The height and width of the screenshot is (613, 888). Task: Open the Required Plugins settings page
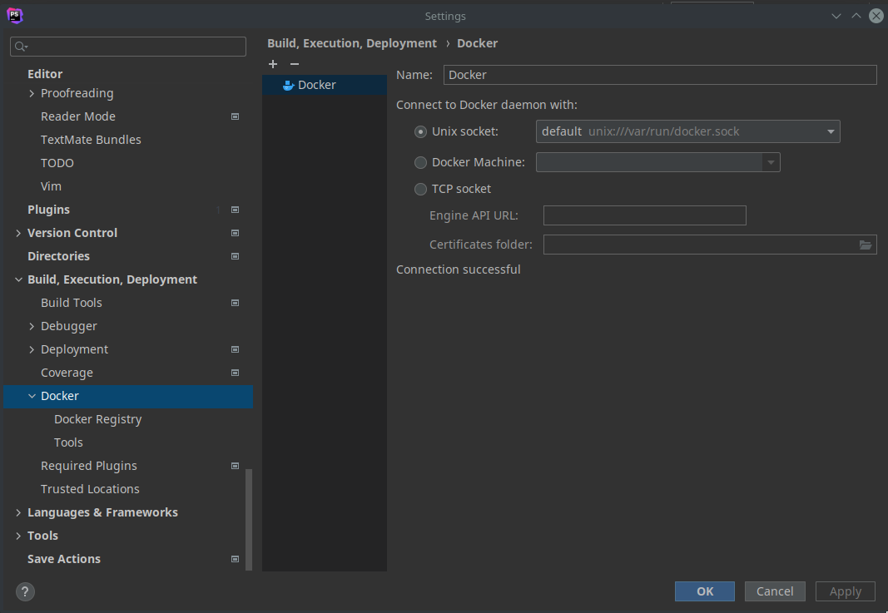[x=89, y=466]
